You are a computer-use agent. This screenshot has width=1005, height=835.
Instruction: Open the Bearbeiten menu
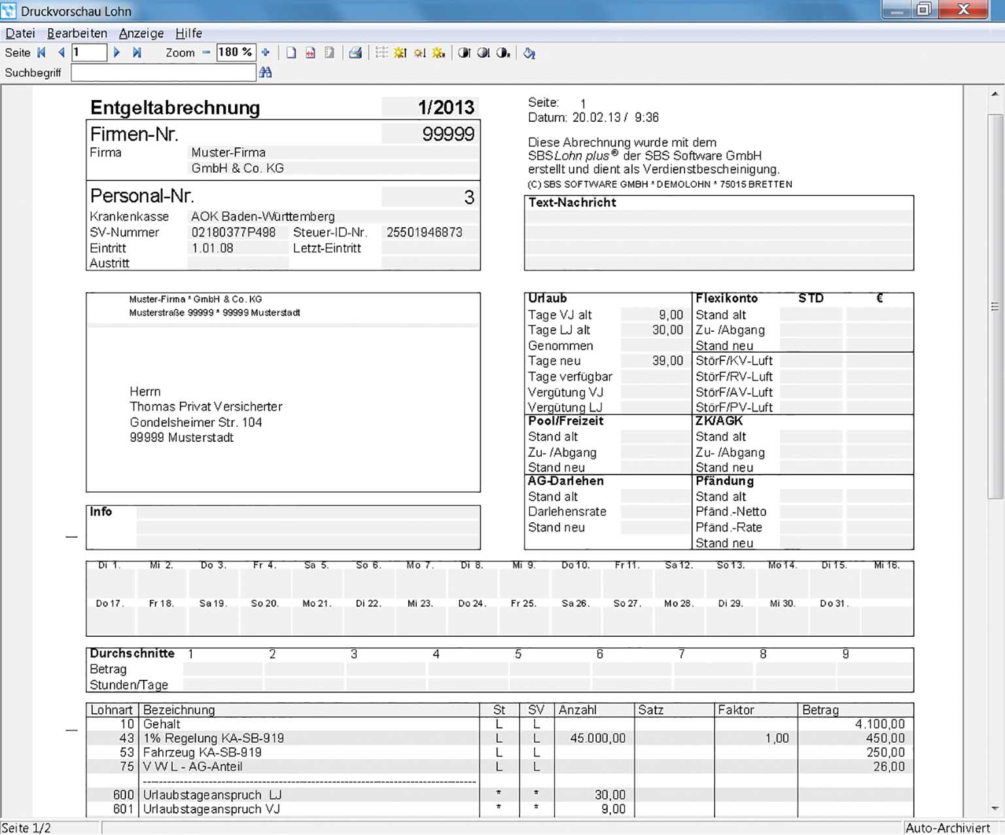point(77,33)
